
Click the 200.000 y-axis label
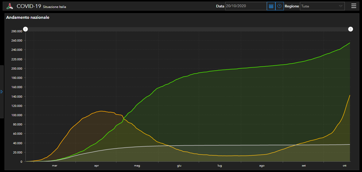point(16,69)
